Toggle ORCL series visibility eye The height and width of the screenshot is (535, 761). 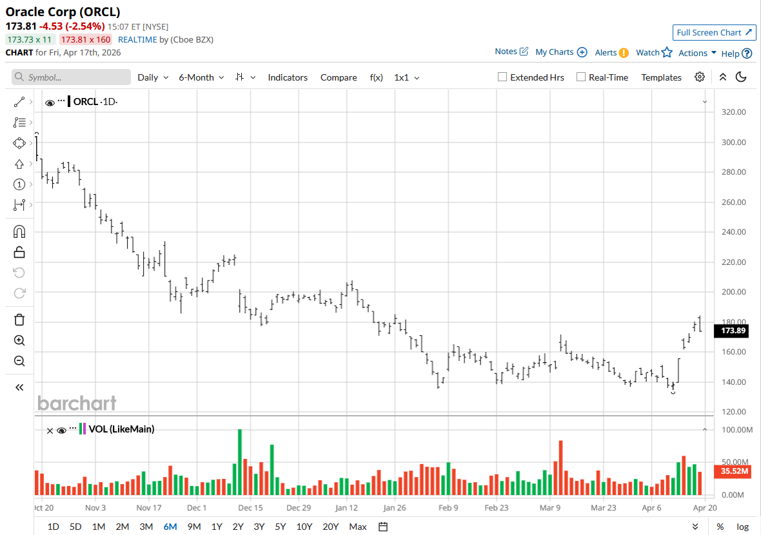(x=50, y=103)
